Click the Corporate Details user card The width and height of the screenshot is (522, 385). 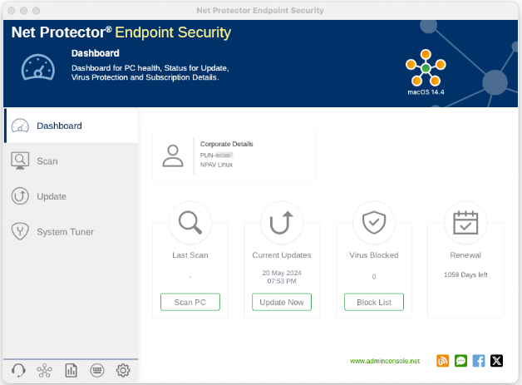(234, 155)
